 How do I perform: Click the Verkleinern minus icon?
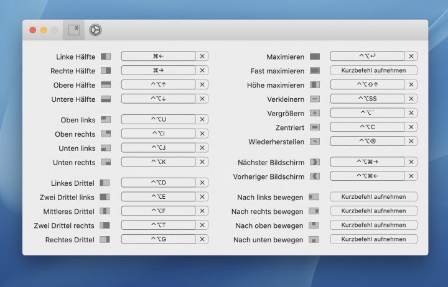[x=314, y=99]
